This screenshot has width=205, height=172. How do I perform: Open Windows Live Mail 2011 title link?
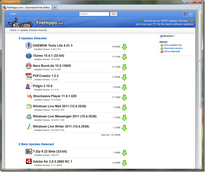pos(59,106)
